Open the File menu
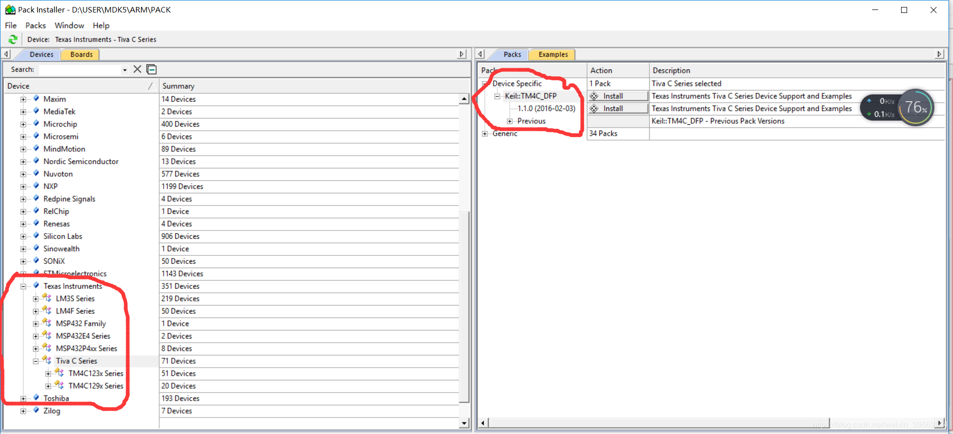 (10, 25)
